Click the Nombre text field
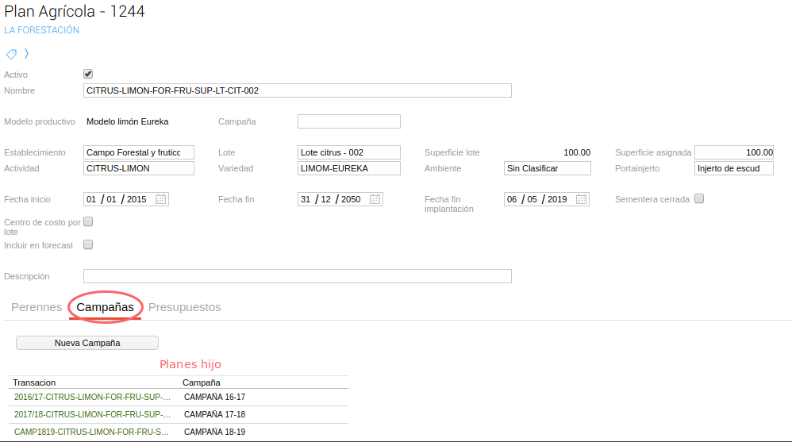 click(x=297, y=90)
